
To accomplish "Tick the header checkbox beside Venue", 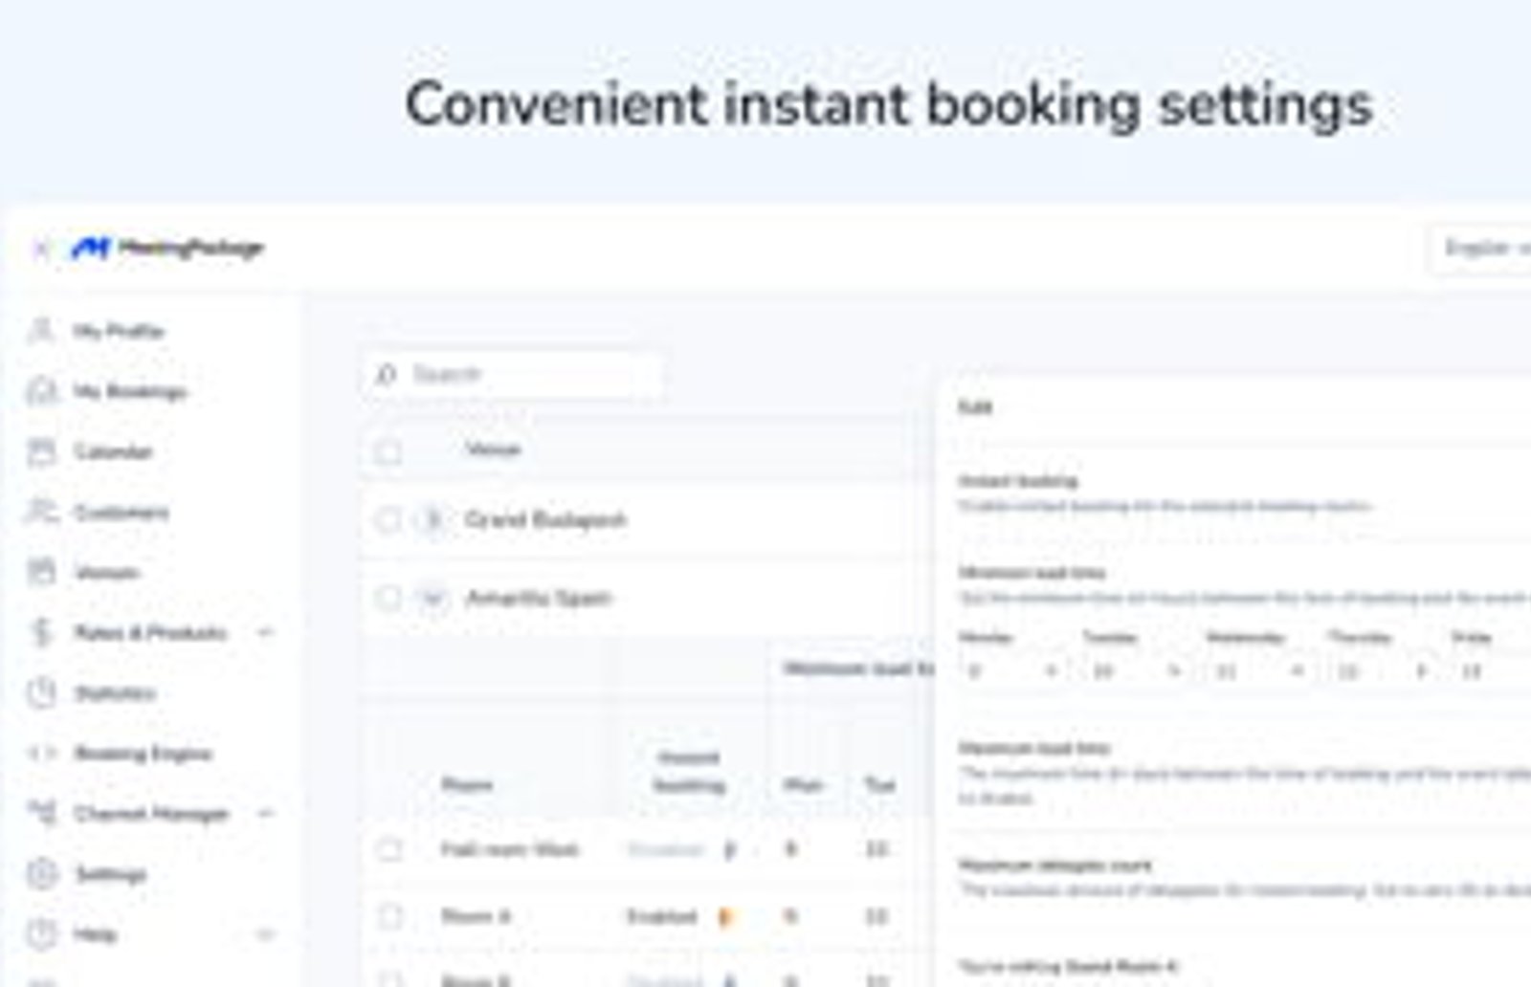I will 388,450.
